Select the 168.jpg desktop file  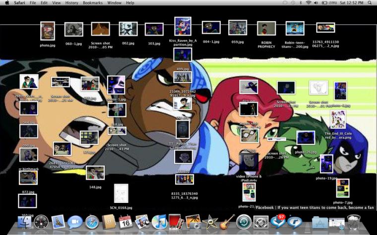pos(117,110)
